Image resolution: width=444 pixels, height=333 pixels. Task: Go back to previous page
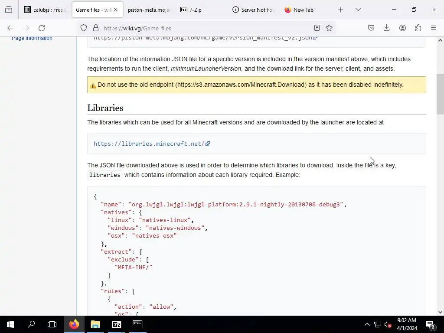(x=10, y=28)
